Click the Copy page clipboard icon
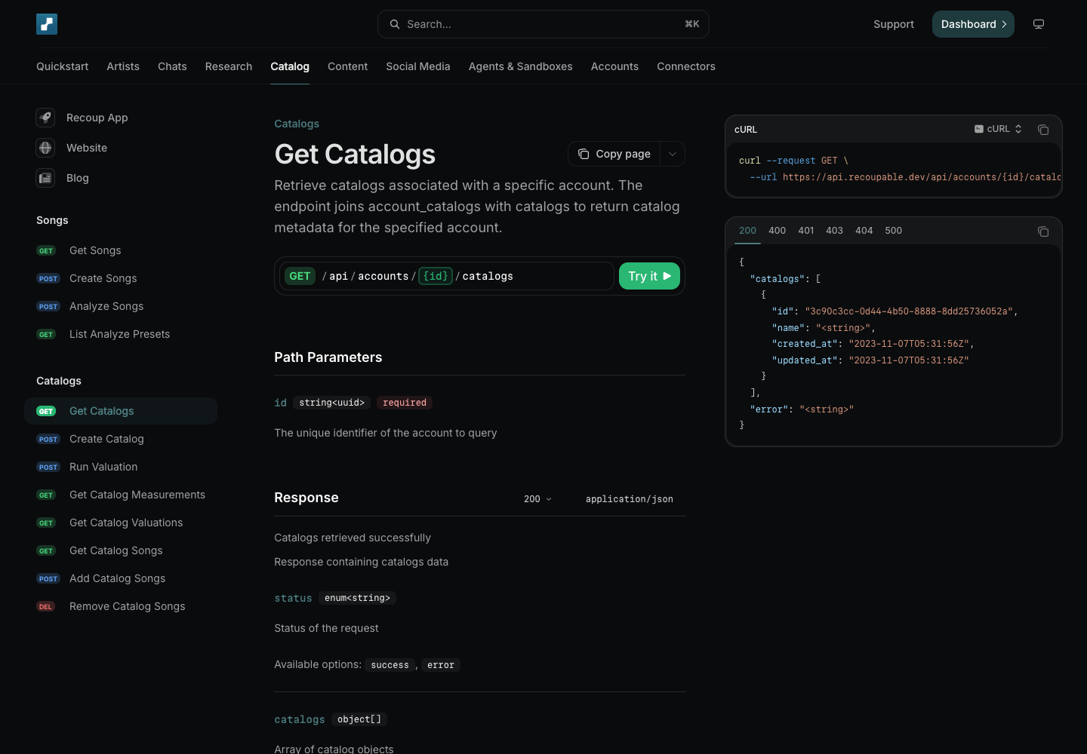Screen dimensions: 1087x754 (584, 154)
